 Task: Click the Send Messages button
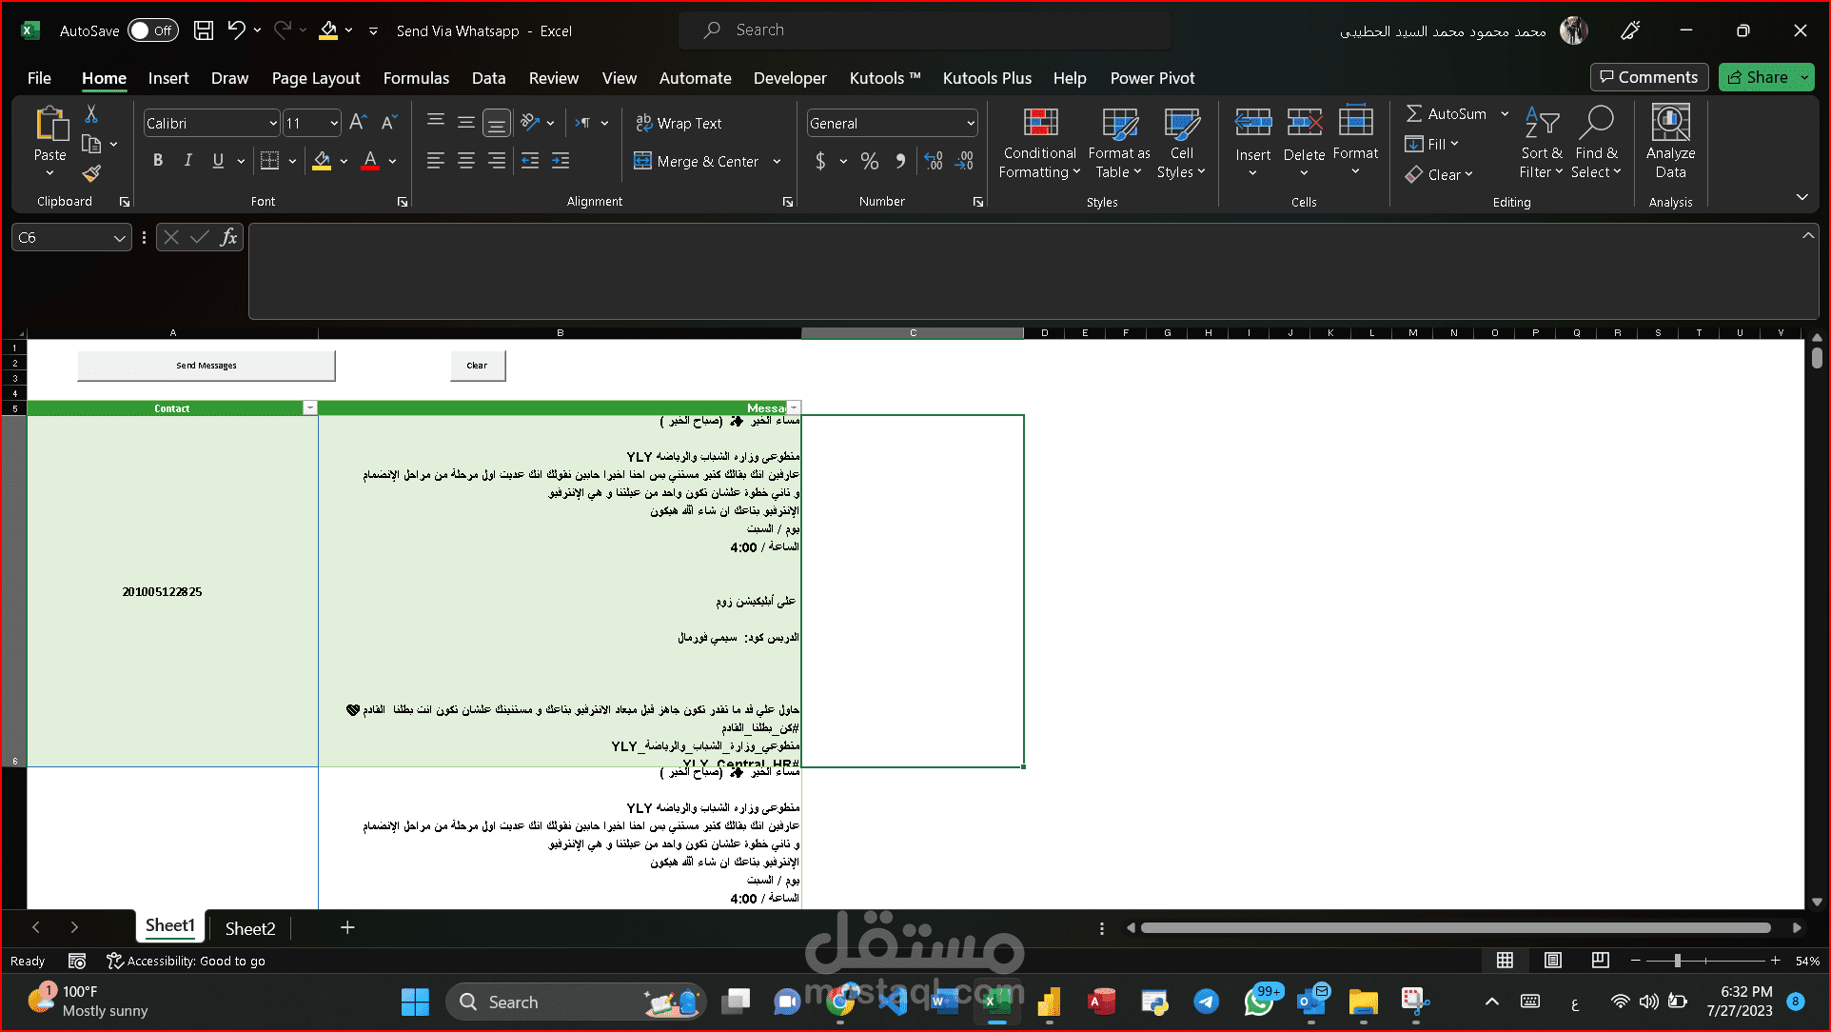point(206,365)
